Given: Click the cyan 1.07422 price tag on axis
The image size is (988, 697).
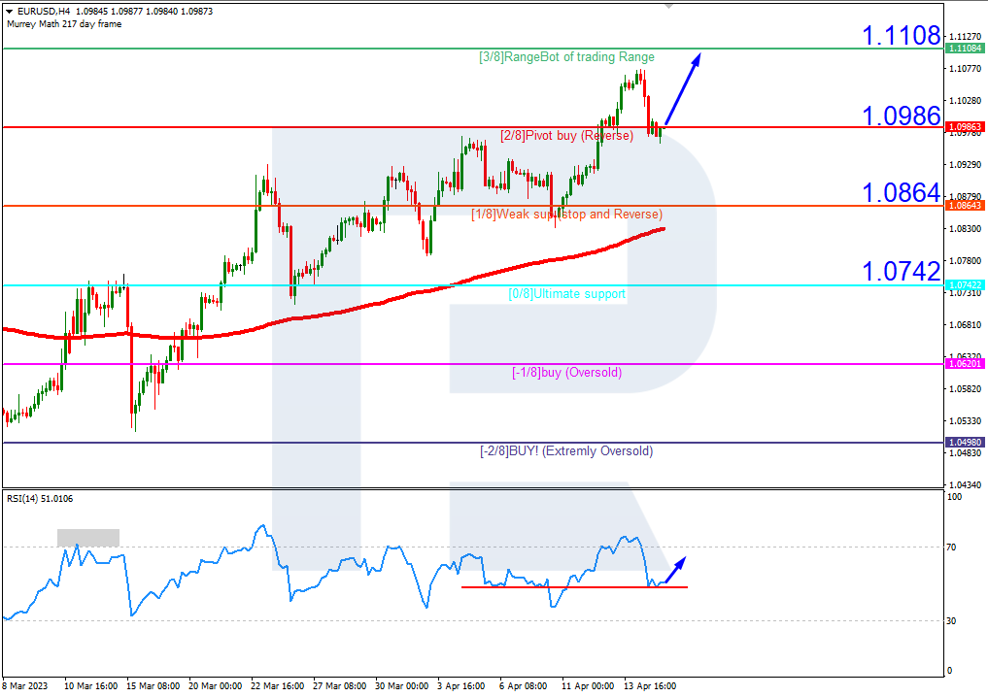Looking at the screenshot, I should (x=965, y=285).
